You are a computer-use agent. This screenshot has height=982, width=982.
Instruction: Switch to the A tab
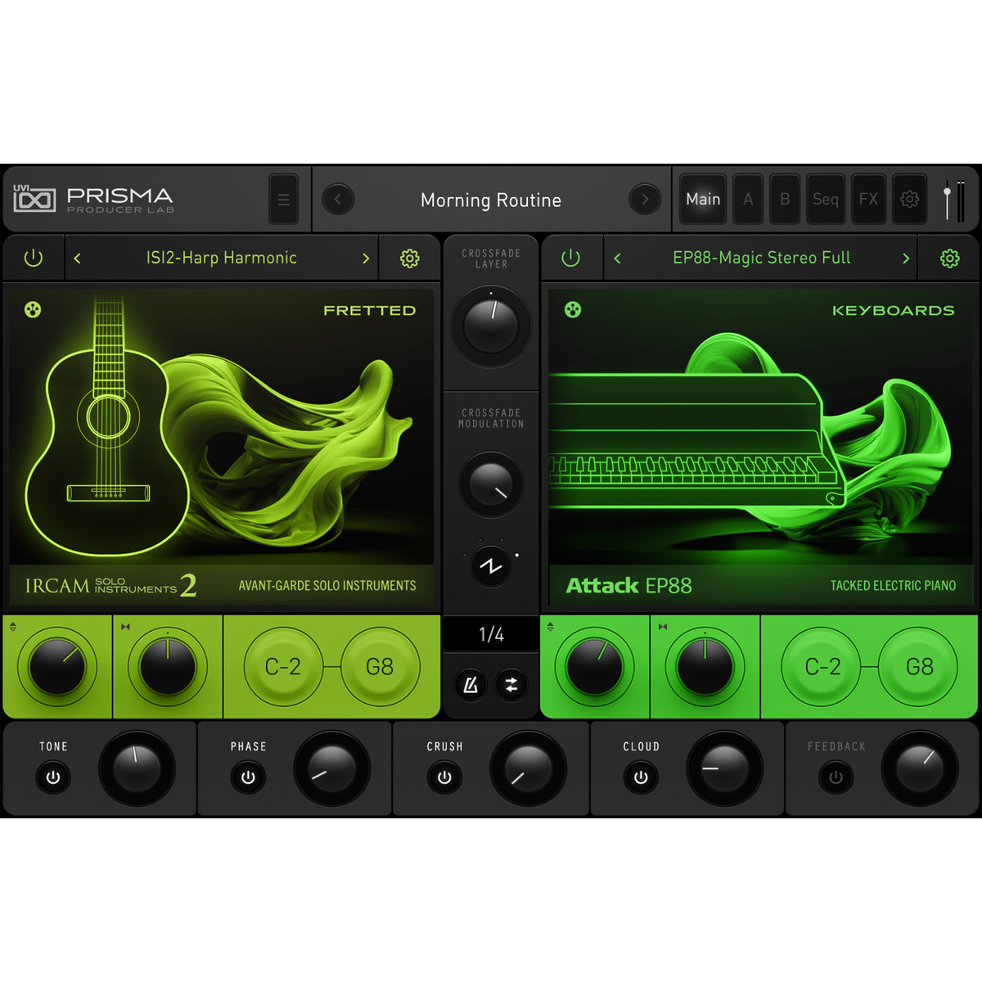click(x=748, y=199)
